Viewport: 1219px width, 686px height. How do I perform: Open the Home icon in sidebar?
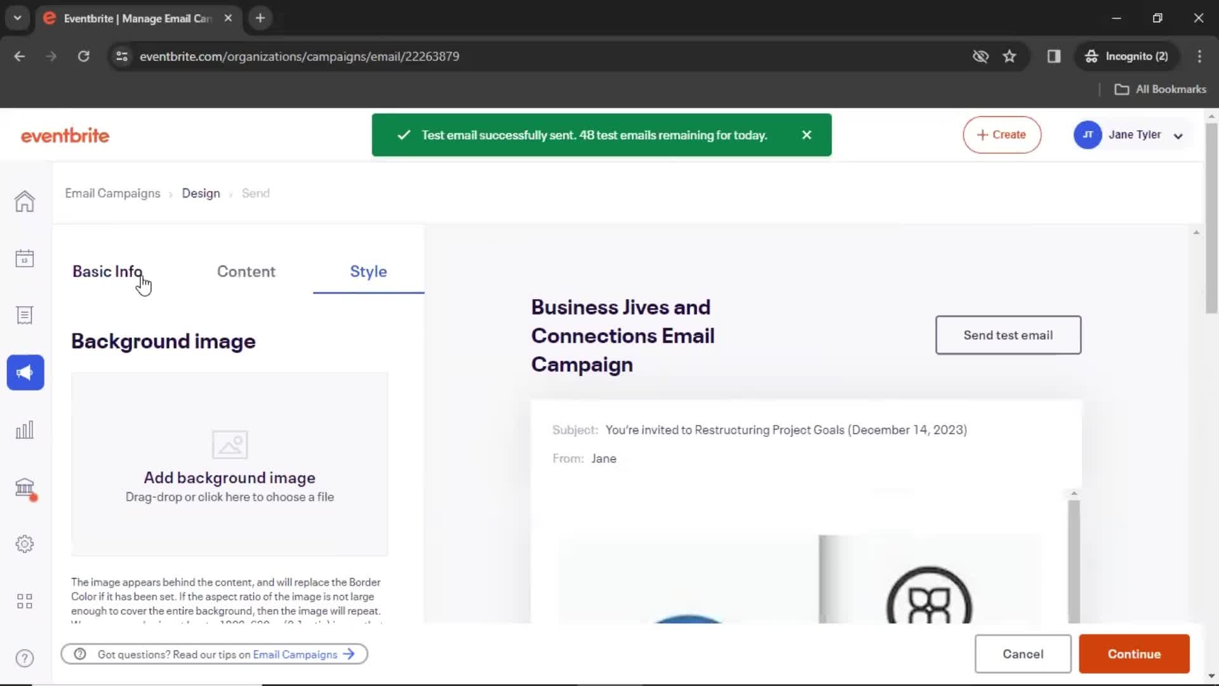(25, 201)
